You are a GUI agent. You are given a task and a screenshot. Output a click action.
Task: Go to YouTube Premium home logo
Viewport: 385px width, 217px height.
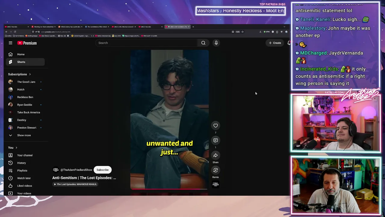[x=27, y=43]
